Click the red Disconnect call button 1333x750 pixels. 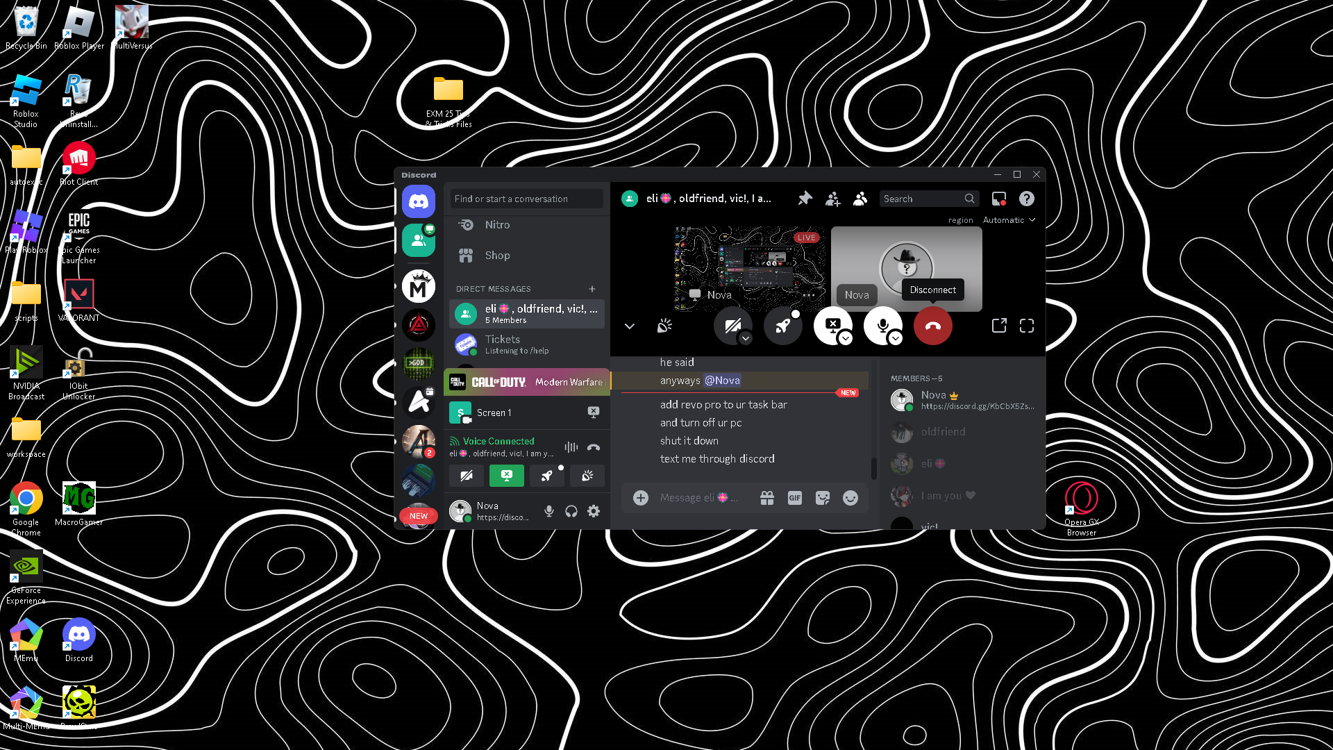pyautogui.click(x=932, y=326)
